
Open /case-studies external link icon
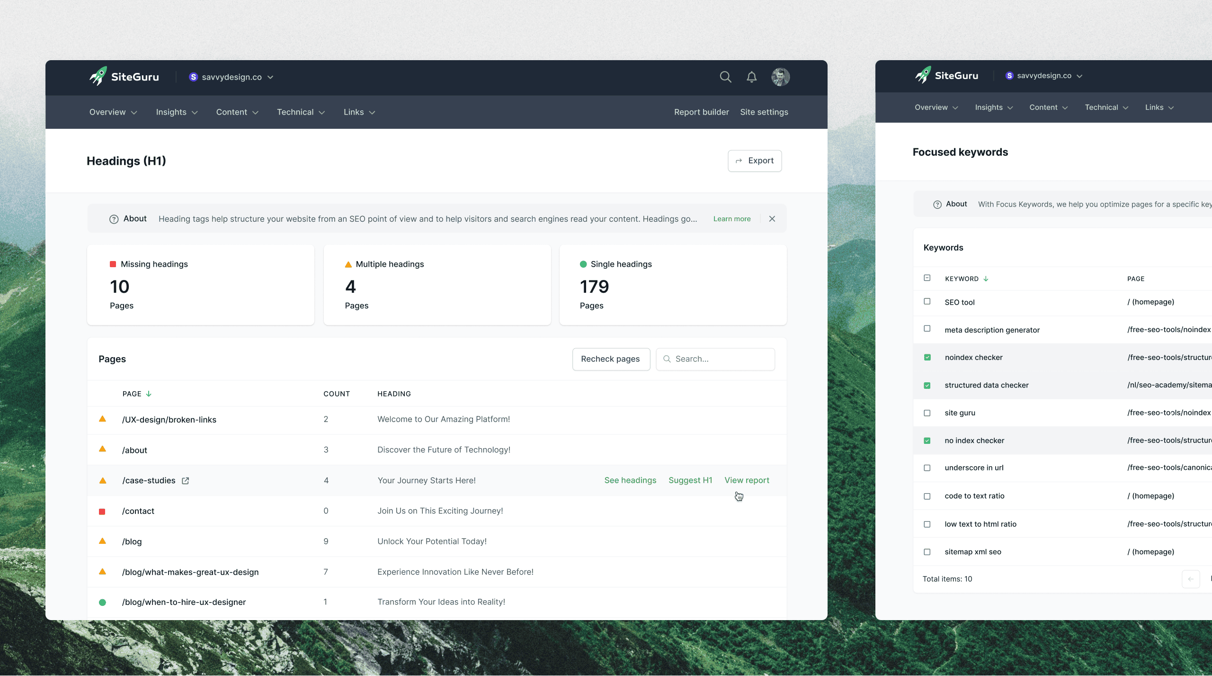[186, 481]
